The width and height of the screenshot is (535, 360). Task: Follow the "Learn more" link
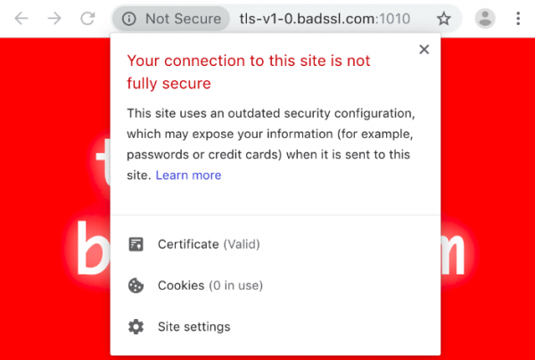tap(188, 176)
